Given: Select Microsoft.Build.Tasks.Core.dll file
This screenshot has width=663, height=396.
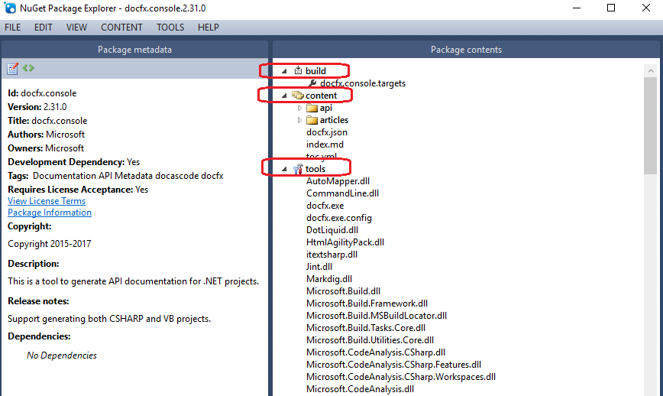Looking at the screenshot, I should coord(366,328).
